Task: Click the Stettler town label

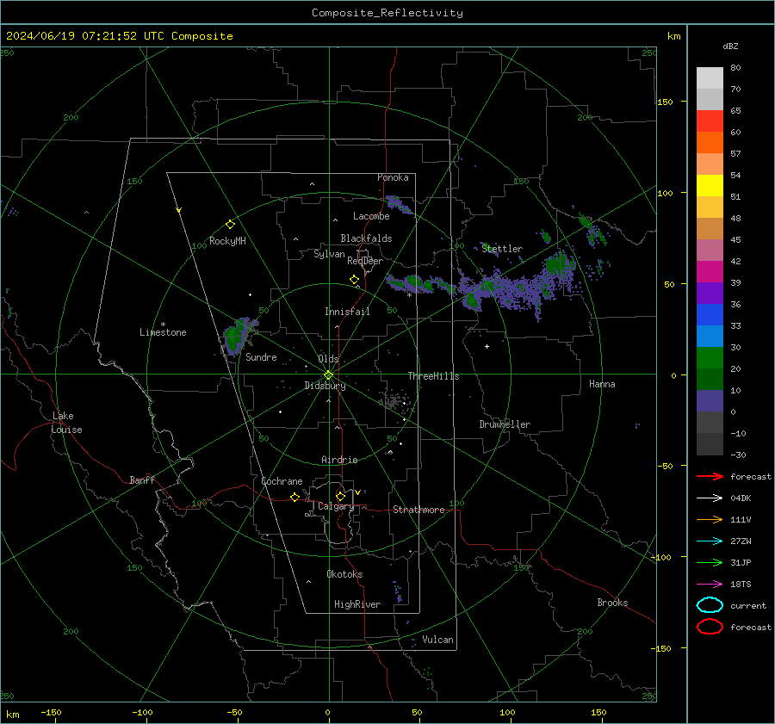Action: (502, 249)
